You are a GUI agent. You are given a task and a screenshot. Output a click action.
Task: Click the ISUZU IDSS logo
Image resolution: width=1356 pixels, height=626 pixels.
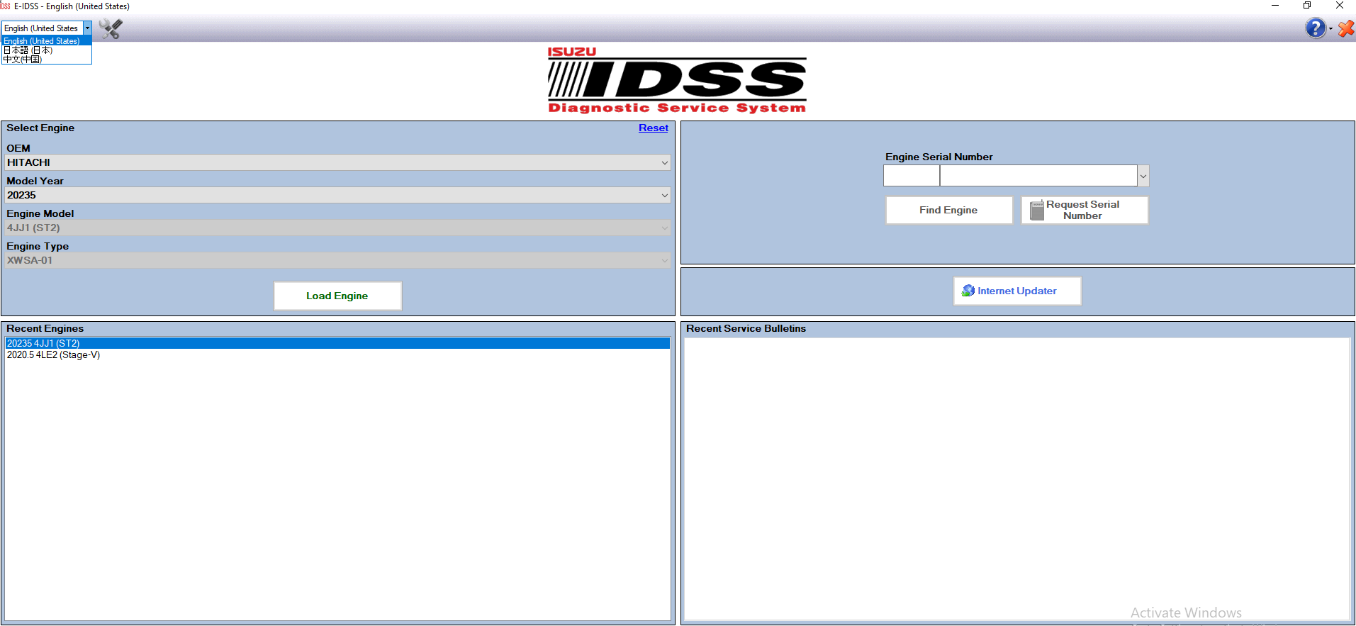[x=676, y=81]
